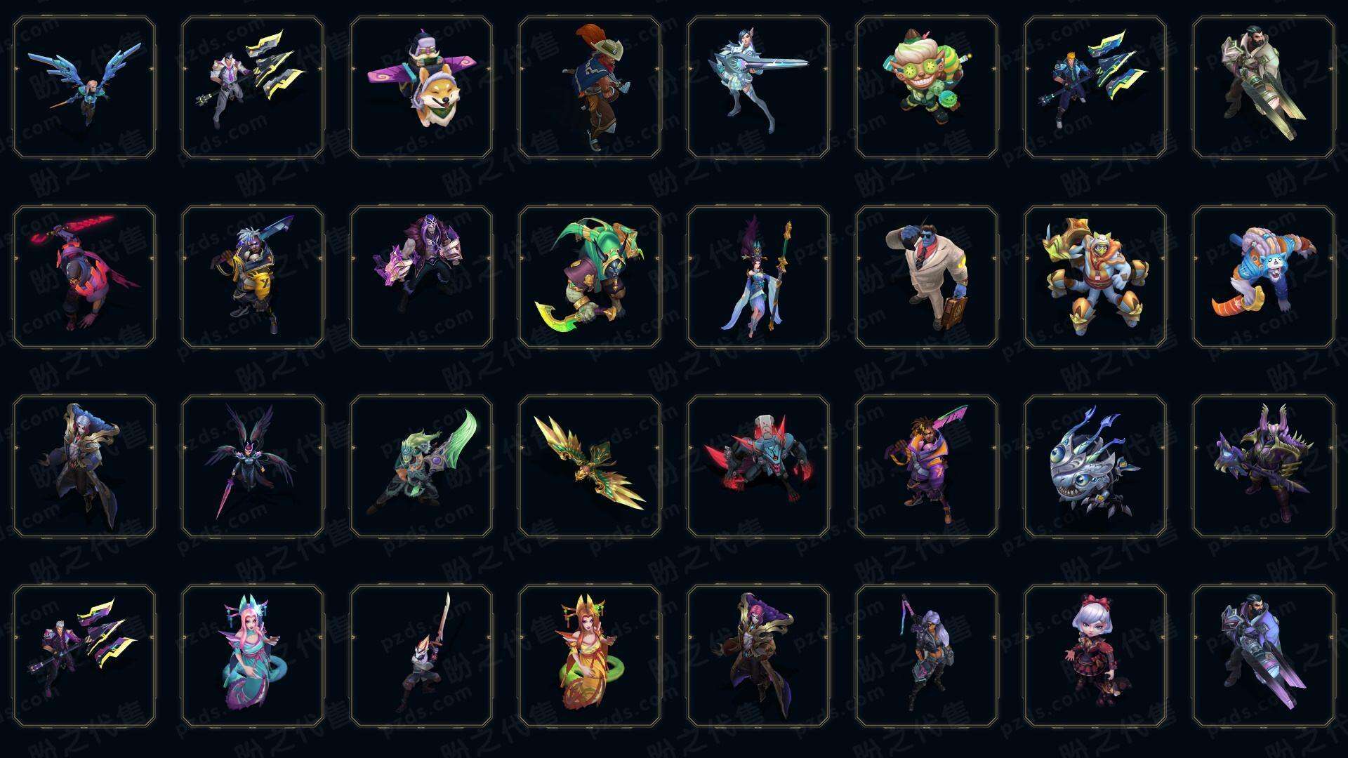1348x758 pixels.
Task: Pick the armored golden-gauntlet brawler skin
Action: [x=1095, y=277]
